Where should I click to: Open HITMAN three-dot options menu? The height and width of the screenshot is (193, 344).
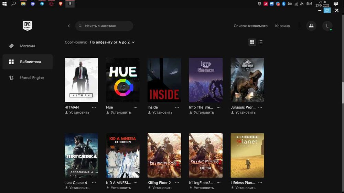tap(94, 107)
